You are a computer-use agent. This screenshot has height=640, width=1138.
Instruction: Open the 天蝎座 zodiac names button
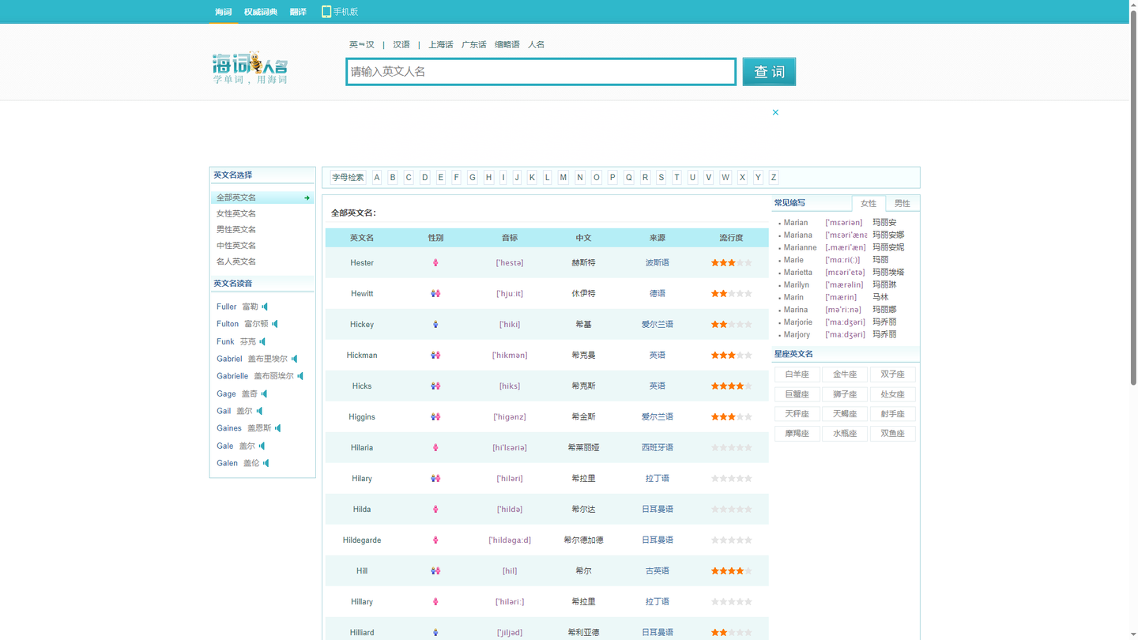click(845, 414)
